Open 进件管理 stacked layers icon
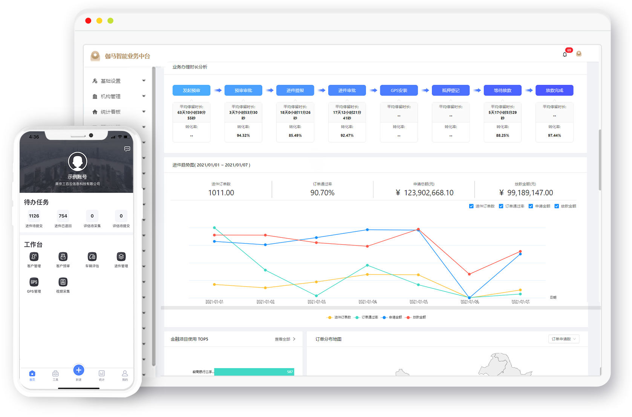 coord(121,257)
